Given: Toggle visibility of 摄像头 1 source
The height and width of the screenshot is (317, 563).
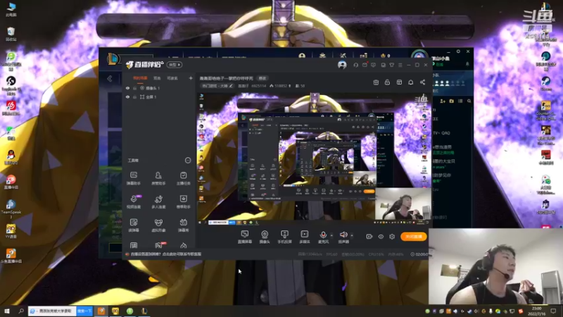Looking at the screenshot, I should [x=127, y=88].
